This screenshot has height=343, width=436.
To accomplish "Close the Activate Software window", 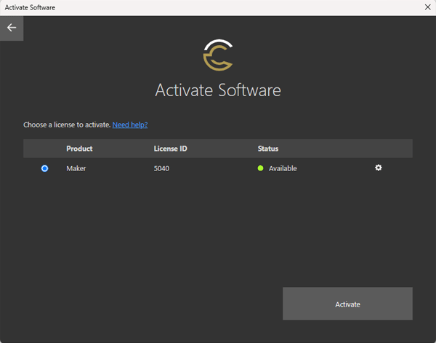I will [x=428, y=7].
